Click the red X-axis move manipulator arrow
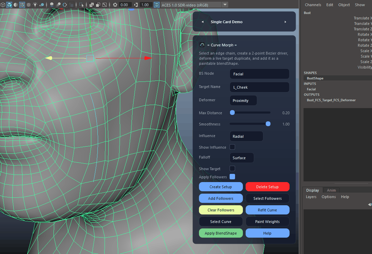This screenshot has width=372, height=254. tap(148, 58)
